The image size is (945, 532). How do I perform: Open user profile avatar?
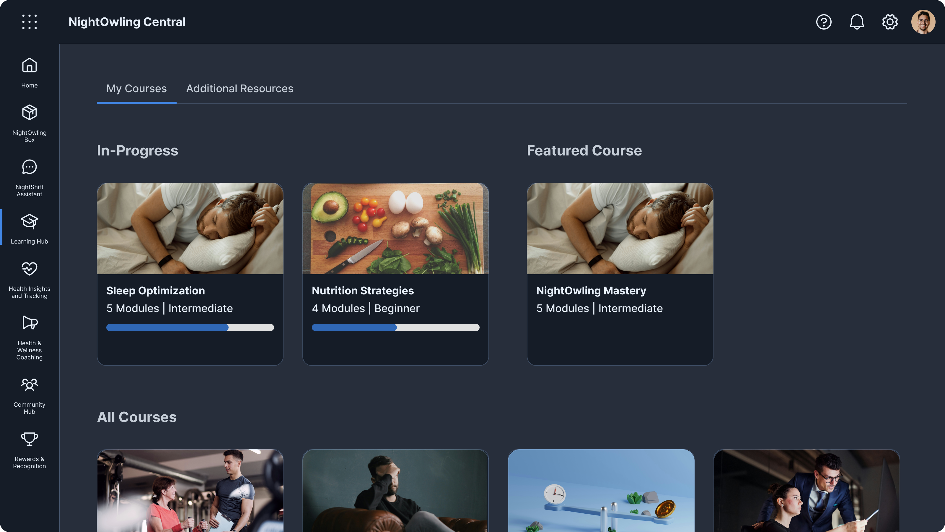click(923, 22)
